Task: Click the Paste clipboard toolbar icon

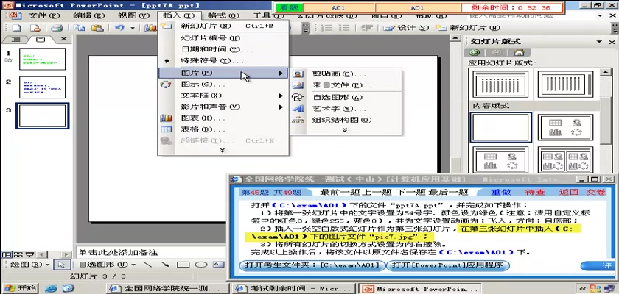Action: pyautogui.click(x=97, y=28)
